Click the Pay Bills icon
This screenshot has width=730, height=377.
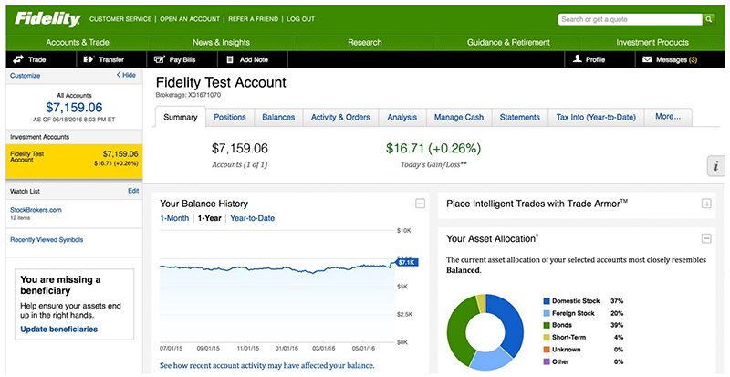[159, 59]
